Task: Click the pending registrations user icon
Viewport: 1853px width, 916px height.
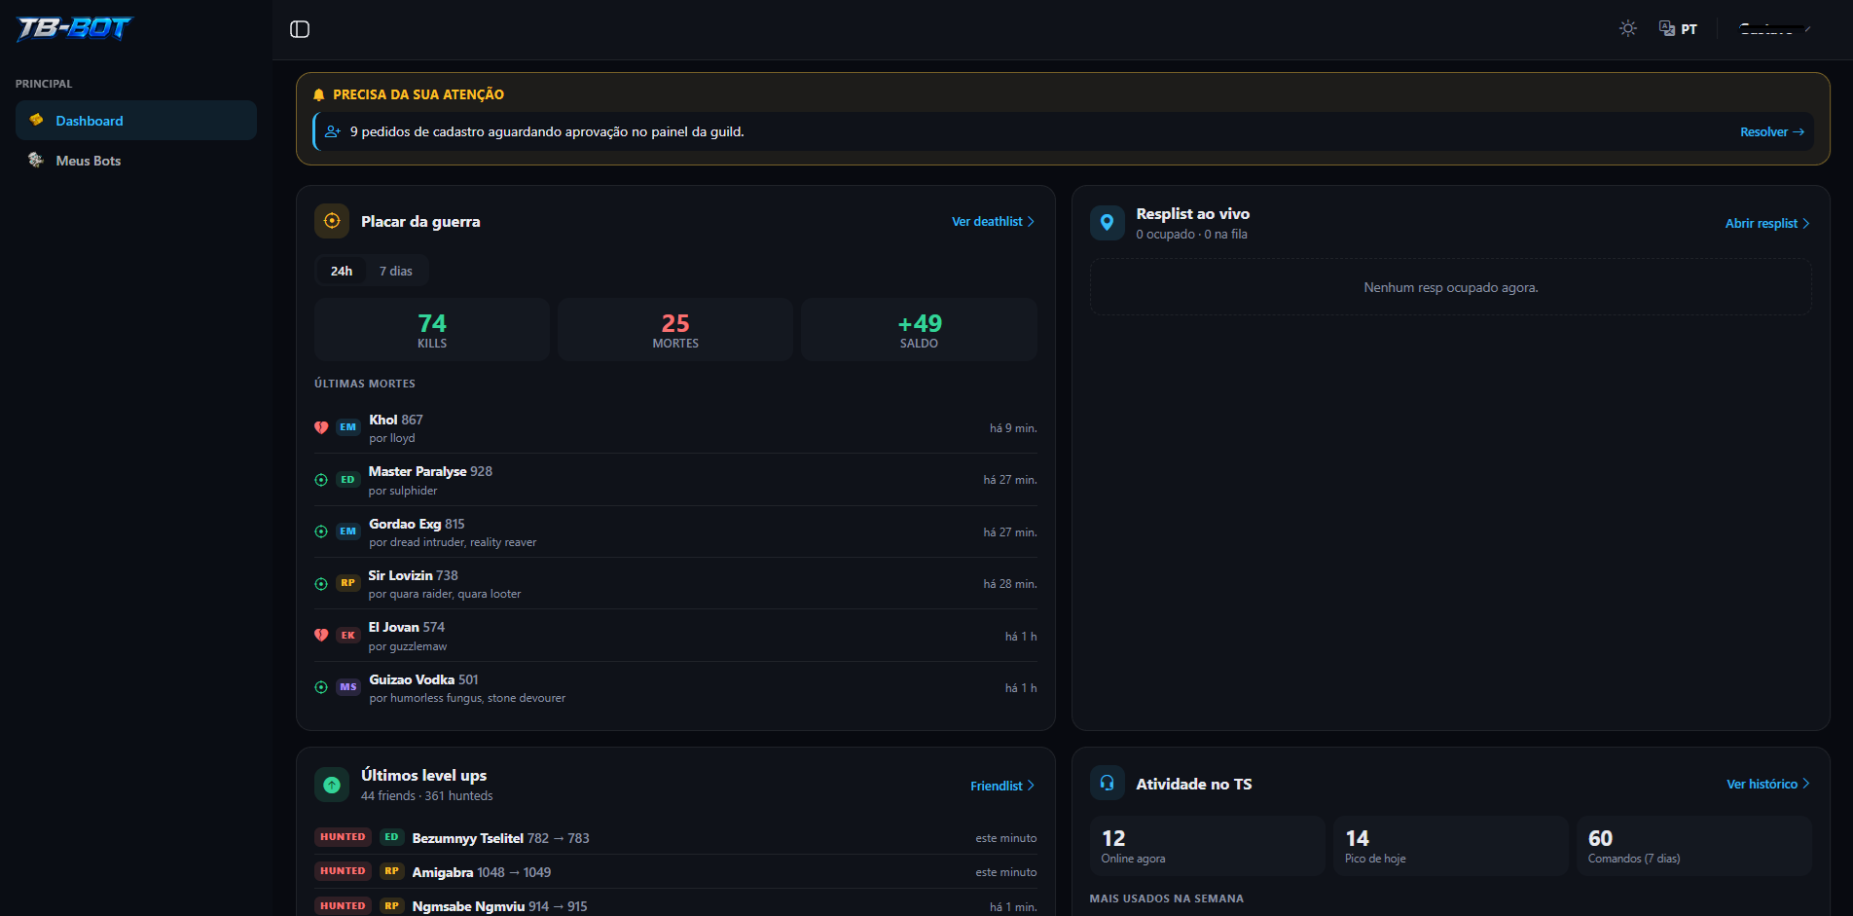Action: 333,131
